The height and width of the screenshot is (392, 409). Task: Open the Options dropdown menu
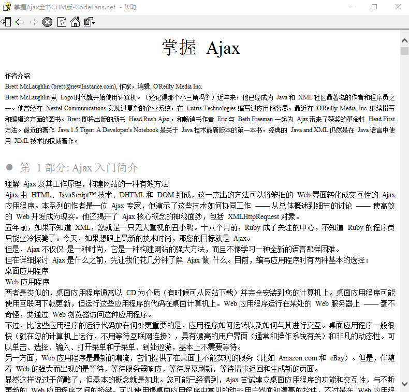click(89, 22)
